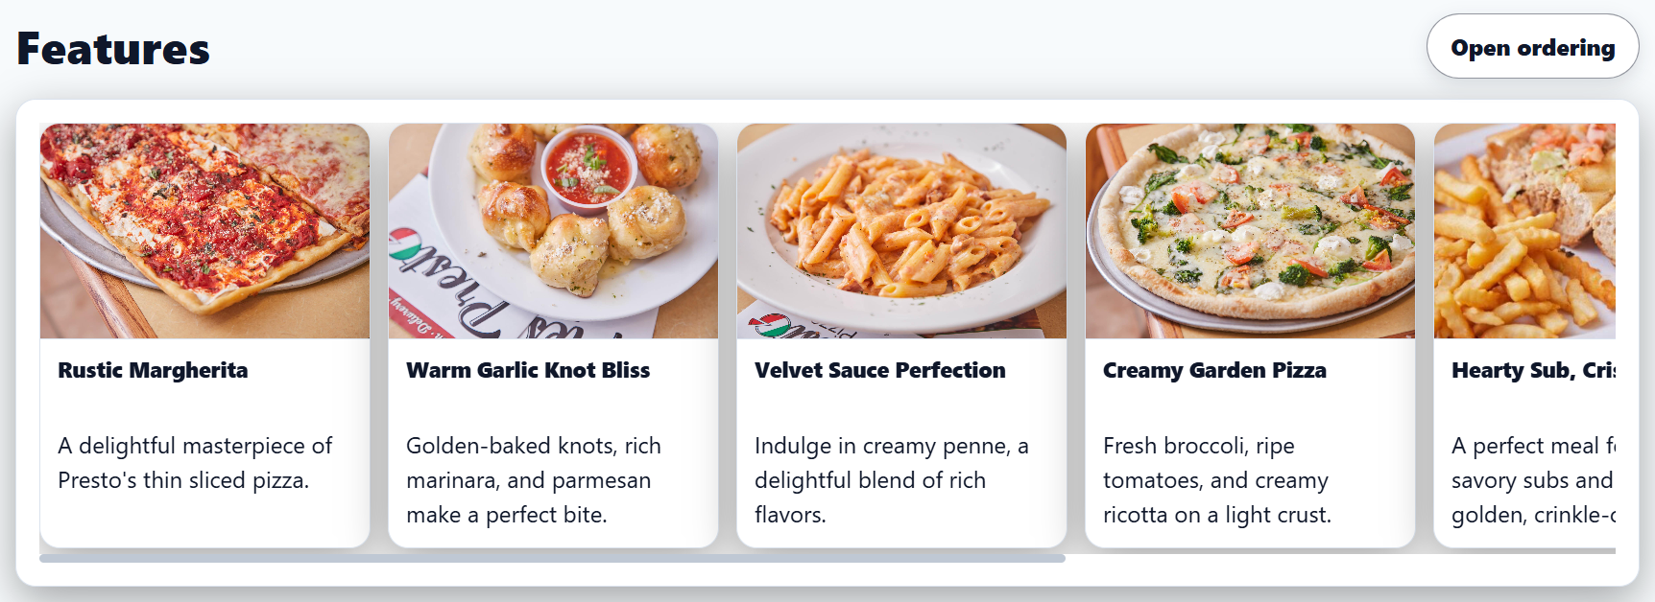Grab the horizontal carousel scrollbar thumb
Screen dimensions: 1655x602
pos(552,558)
